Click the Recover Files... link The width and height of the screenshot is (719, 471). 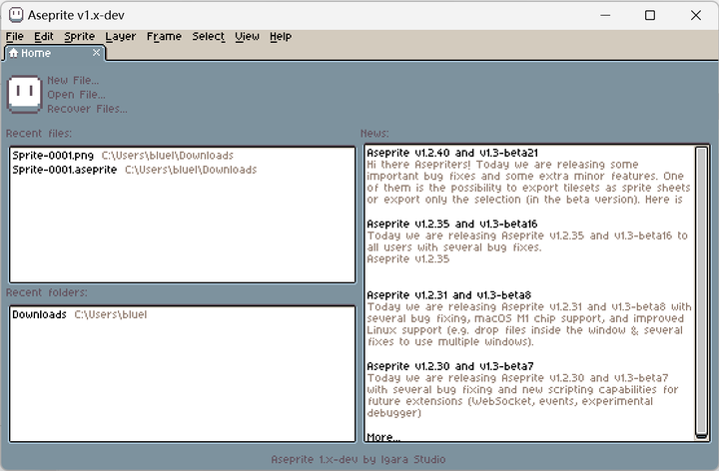[87, 108]
